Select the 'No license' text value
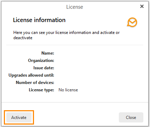 click(68, 90)
